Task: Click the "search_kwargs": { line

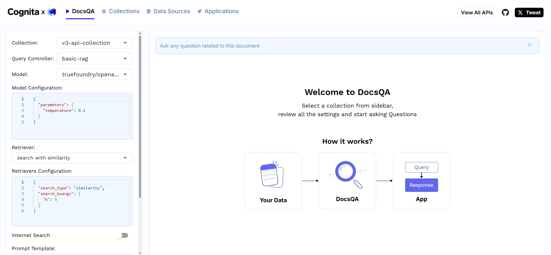Action: point(59,194)
